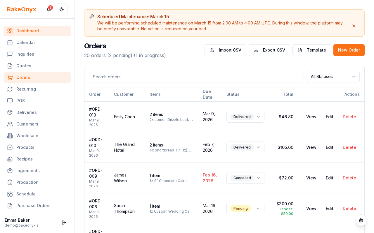
Task: Open the notifications bell with 3 alerts
Action: [49, 9]
